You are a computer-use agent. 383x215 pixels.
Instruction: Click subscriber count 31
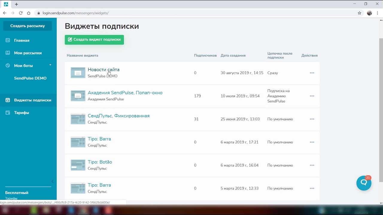click(x=196, y=119)
